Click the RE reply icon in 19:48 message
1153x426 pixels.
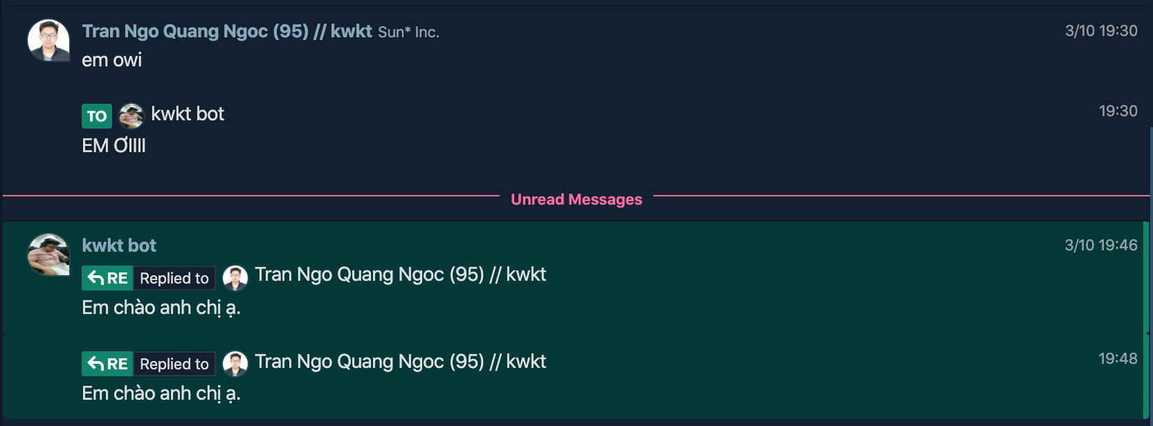pos(108,364)
